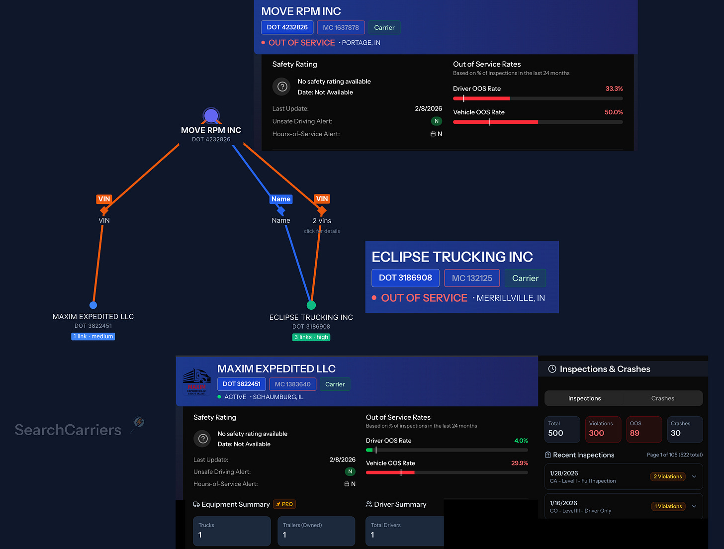Click the 'Name' label under the blue tag
Viewport: 724px width, 549px height.
click(x=281, y=220)
